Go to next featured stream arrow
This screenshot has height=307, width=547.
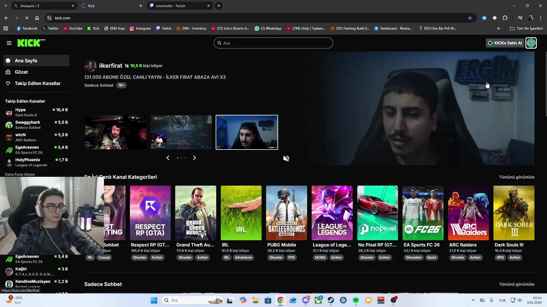point(194,158)
